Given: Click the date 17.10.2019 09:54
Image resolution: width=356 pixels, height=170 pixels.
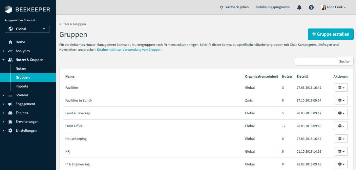Looking at the screenshot, I should 309,100.
